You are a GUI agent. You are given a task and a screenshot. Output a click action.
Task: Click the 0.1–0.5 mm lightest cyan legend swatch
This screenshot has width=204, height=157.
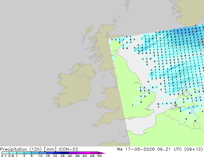pyautogui.click(x=5, y=153)
